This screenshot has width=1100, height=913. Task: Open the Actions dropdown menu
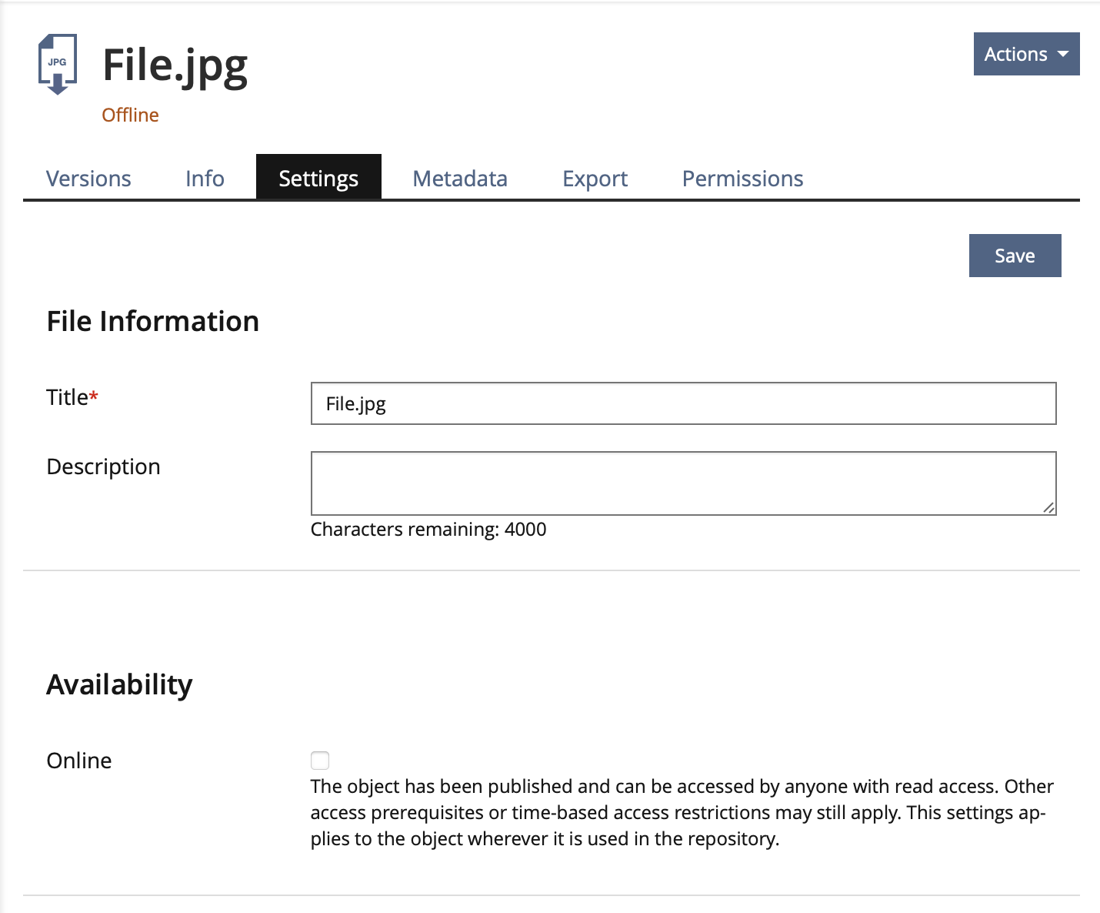(x=1015, y=54)
